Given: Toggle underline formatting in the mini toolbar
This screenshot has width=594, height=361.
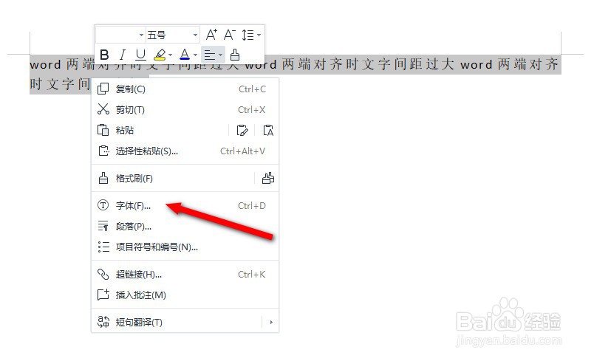Looking at the screenshot, I should click(x=140, y=55).
